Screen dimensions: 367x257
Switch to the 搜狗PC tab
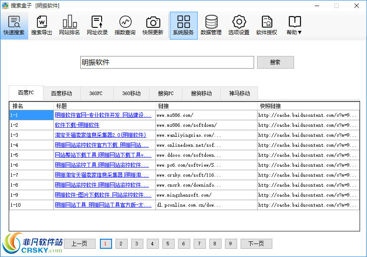[x=166, y=93]
